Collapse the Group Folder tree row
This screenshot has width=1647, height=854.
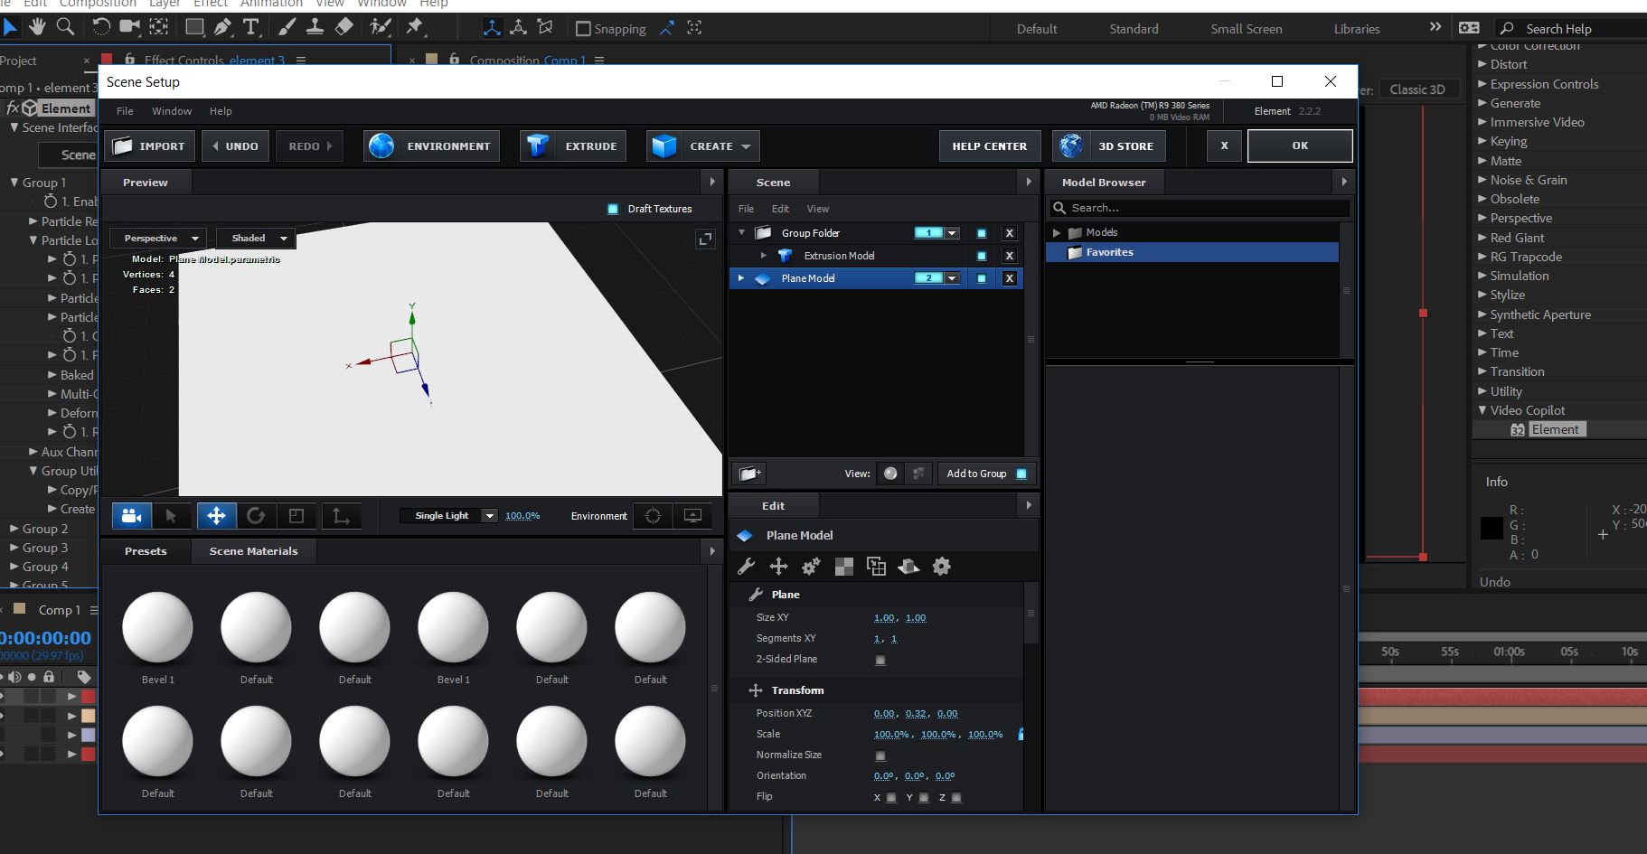tap(742, 232)
